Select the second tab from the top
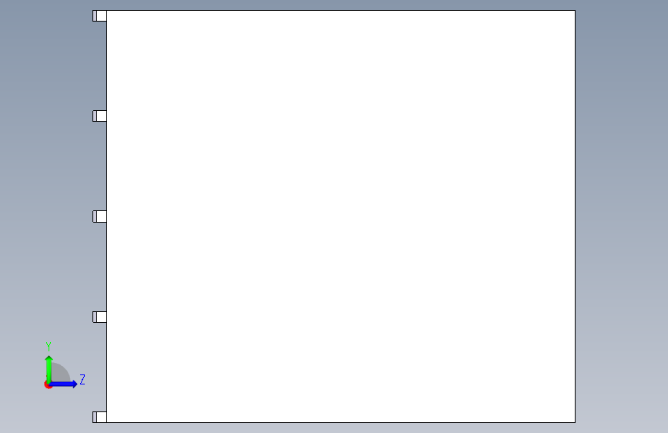 [x=99, y=116]
